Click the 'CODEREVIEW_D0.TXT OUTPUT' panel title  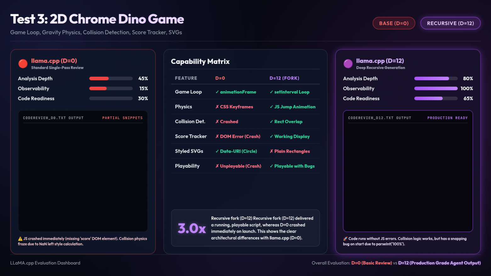point(53,118)
